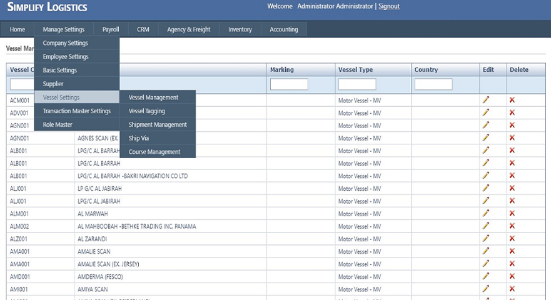This screenshot has height=300, width=551.
Task: Click the Signout link
Action: click(x=389, y=6)
